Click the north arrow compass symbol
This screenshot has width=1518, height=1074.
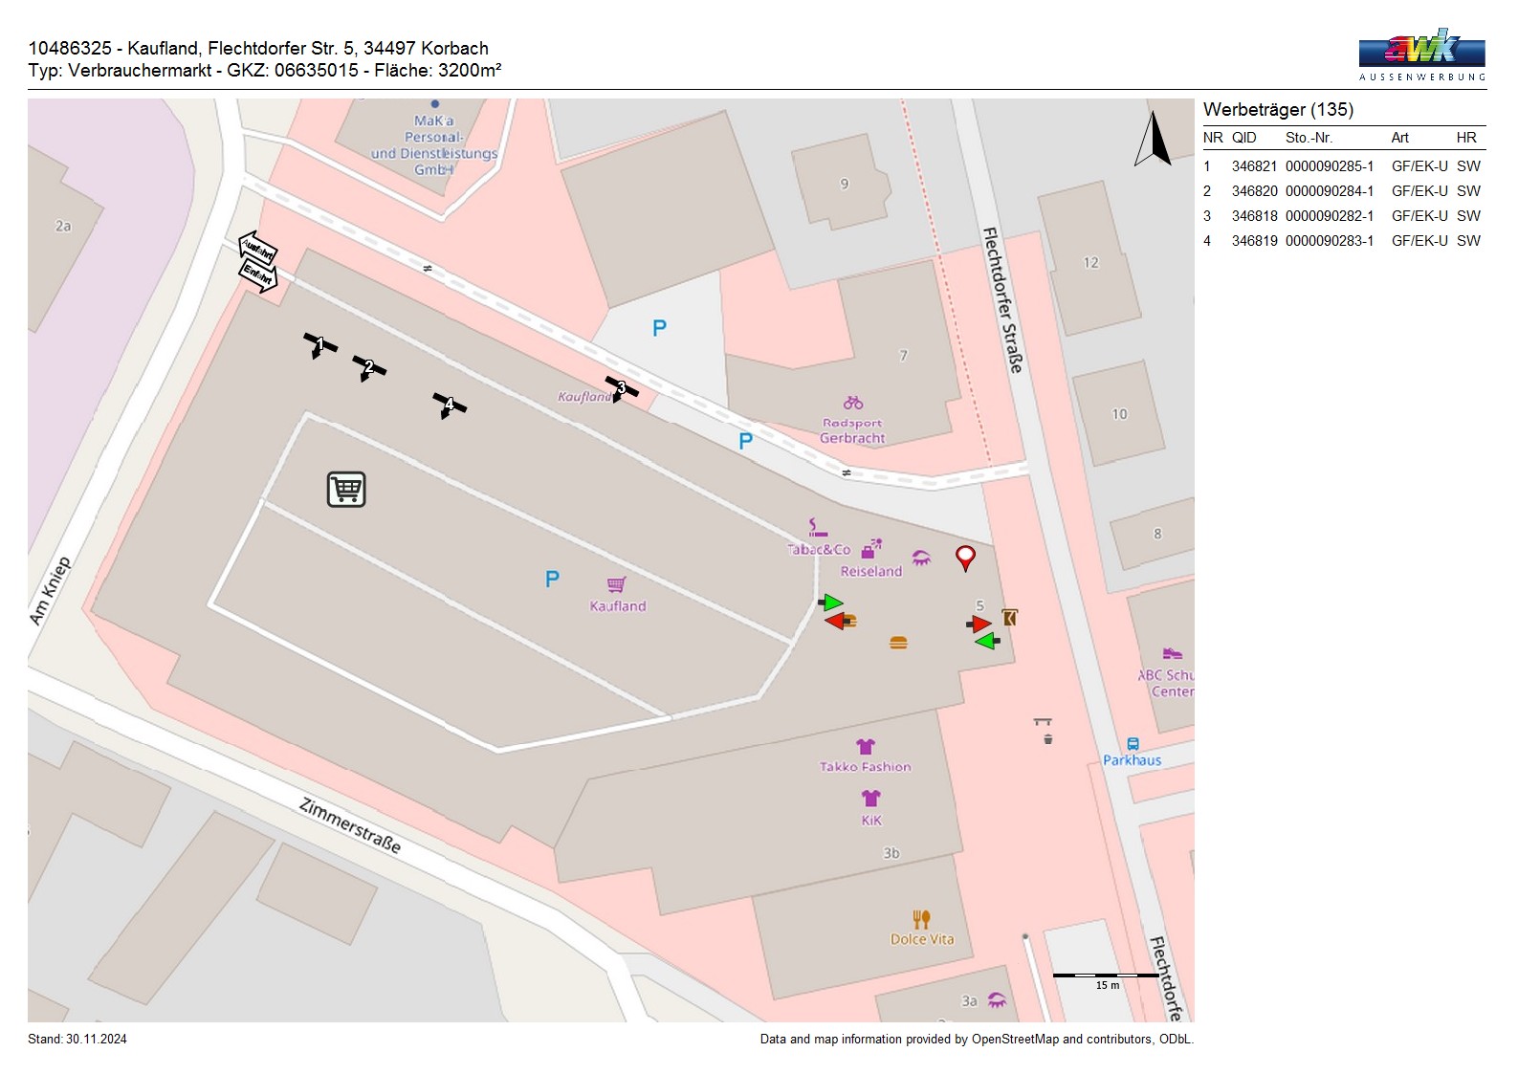point(1154,140)
